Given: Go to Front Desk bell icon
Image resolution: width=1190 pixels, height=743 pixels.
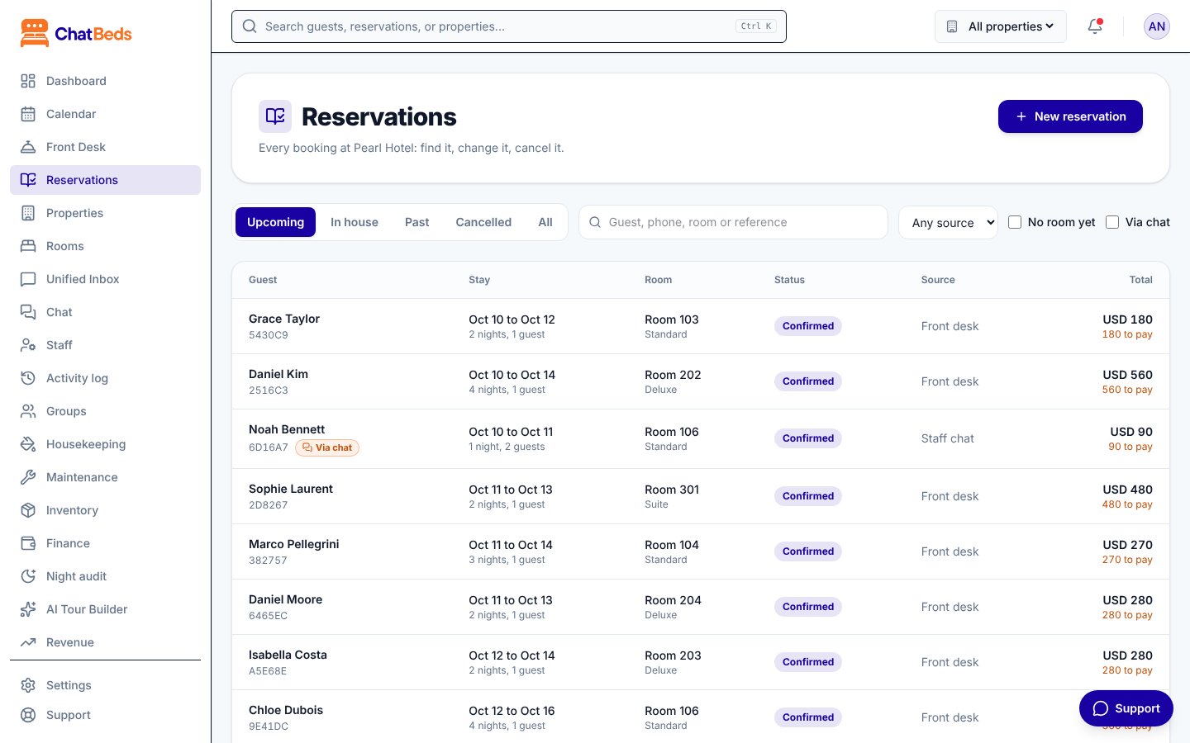Looking at the screenshot, I should pos(28,147).
